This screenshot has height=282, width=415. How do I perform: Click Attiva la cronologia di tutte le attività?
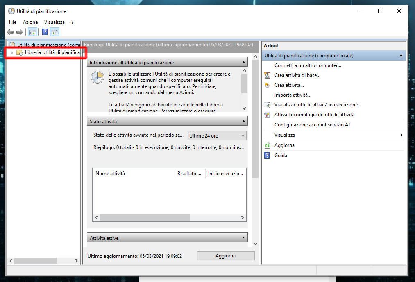[314, 115]
